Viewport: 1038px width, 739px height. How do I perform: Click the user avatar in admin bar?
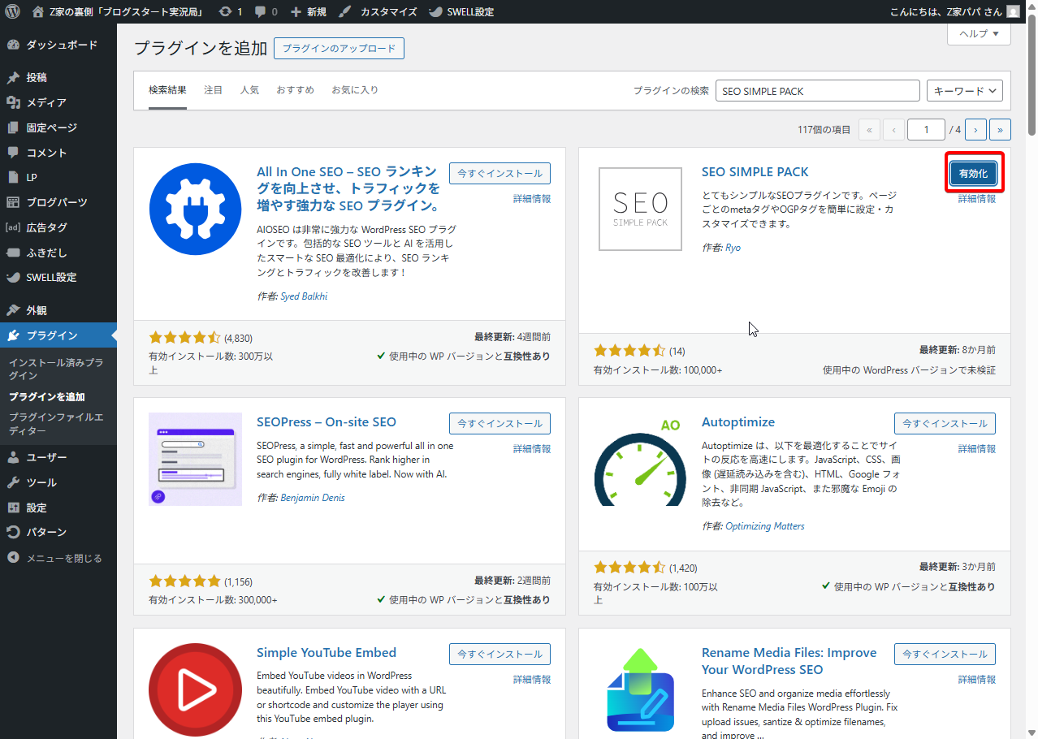pos(1013,12)
